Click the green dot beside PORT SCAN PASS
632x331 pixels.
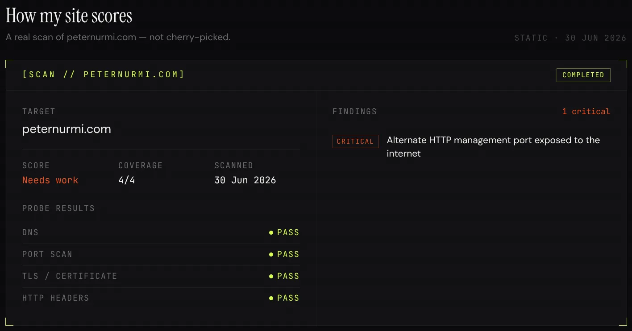point(271,254)
